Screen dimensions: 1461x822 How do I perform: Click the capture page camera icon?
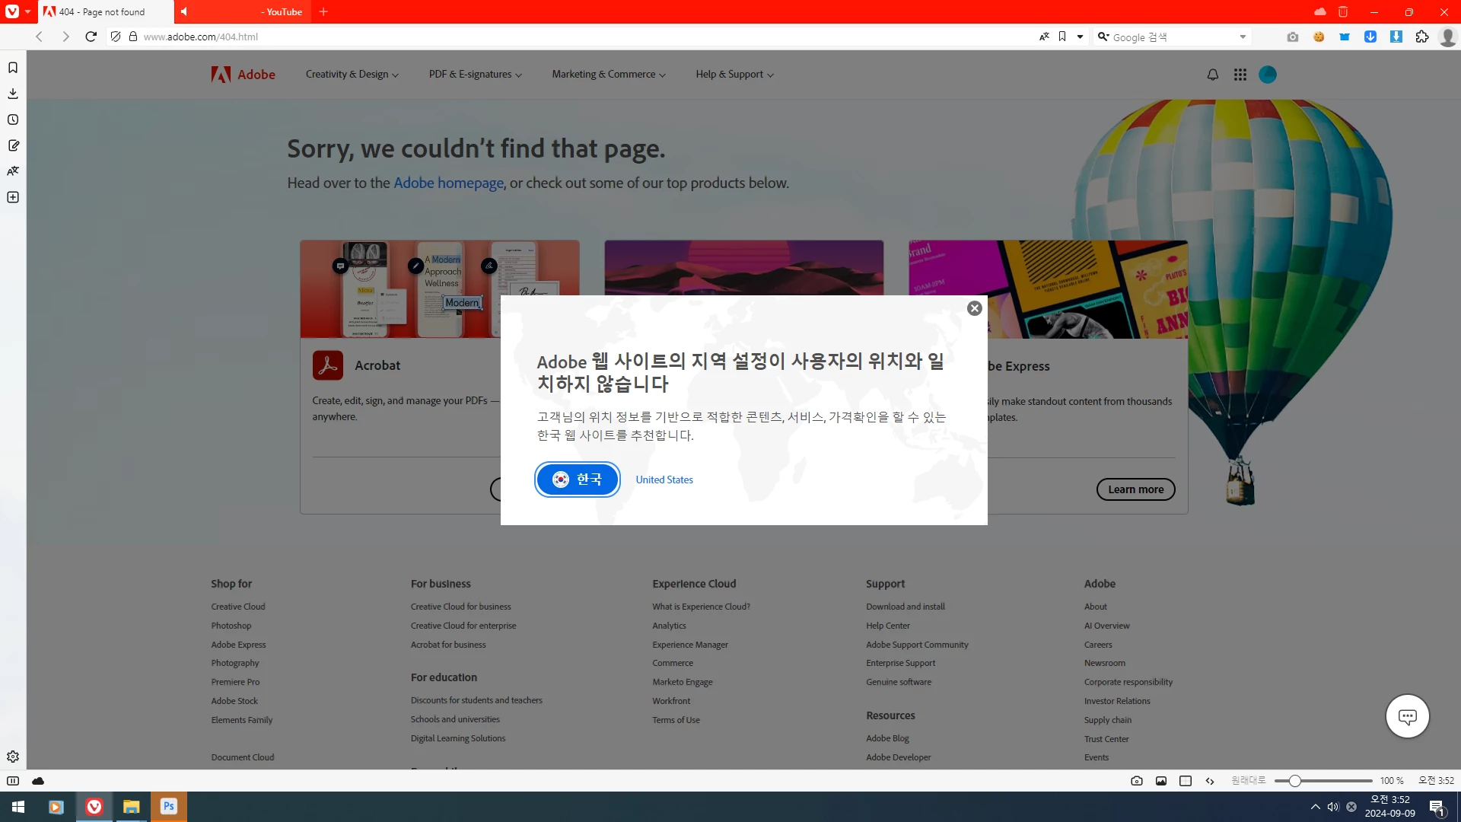pos(1137,781)
